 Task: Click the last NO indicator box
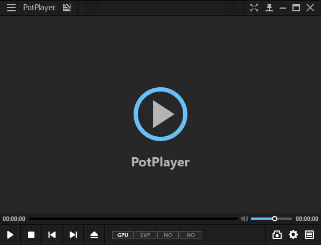(191, 235)
